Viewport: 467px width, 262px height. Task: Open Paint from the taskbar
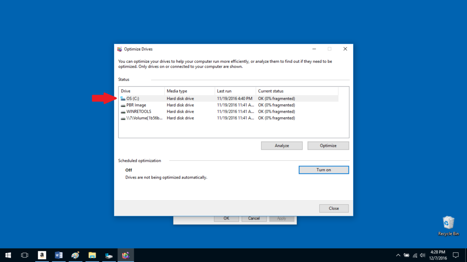coord(75,255)
